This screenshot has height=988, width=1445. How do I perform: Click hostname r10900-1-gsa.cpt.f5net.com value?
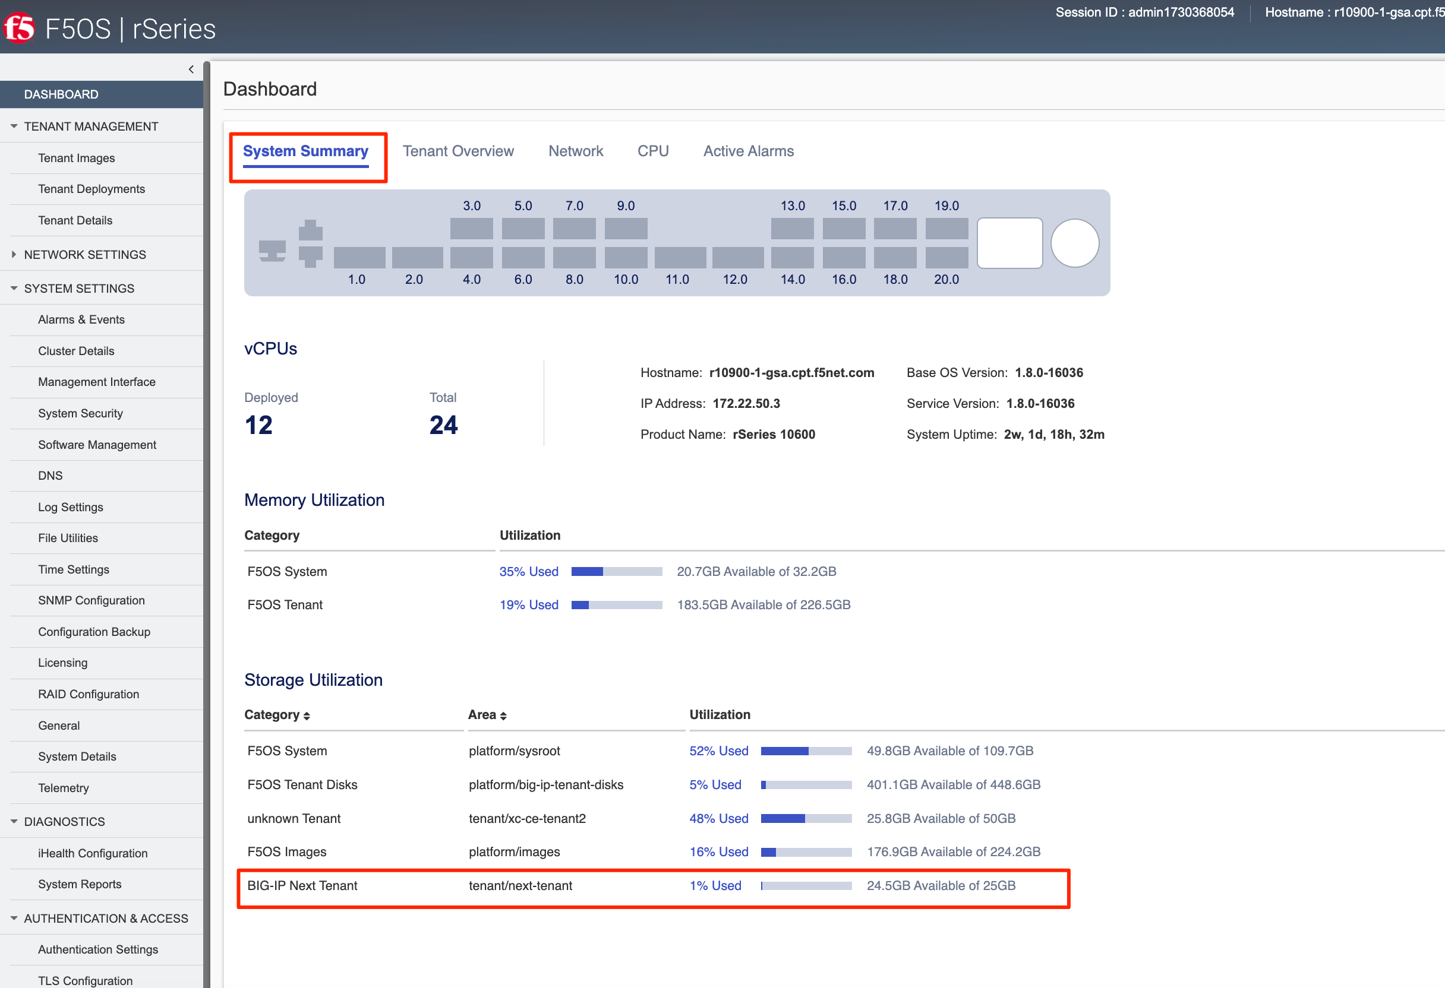point(791,373)
